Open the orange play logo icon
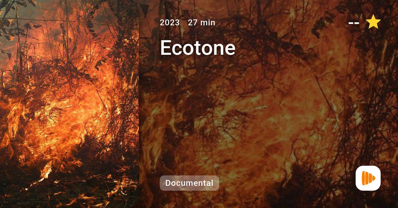The height and width of the screenshot is (208, 398). coord(368,178)
